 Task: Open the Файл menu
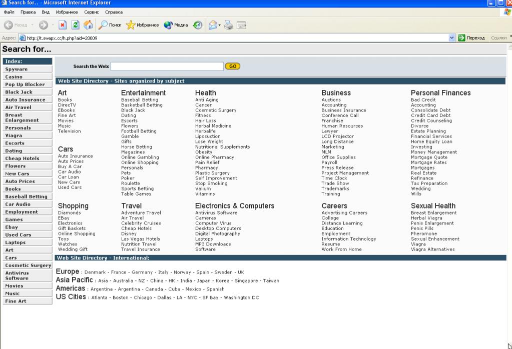pos(9,12)
